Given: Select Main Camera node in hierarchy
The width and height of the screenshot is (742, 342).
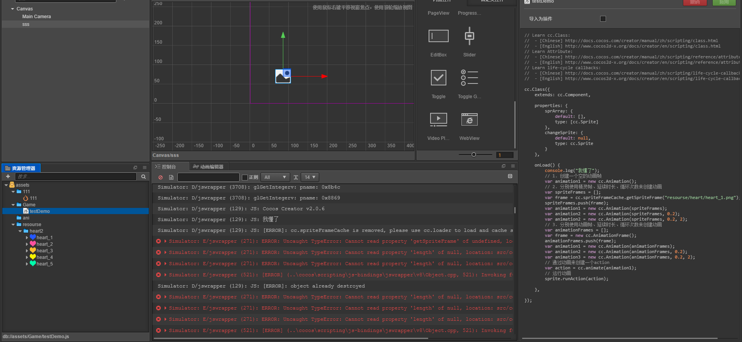Looking at the screenshot, I should click(36, 17).
